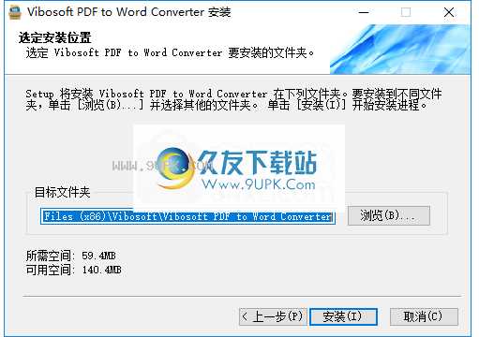
Task: Click the installer icon in title bar
Action: tap(15, 12)
